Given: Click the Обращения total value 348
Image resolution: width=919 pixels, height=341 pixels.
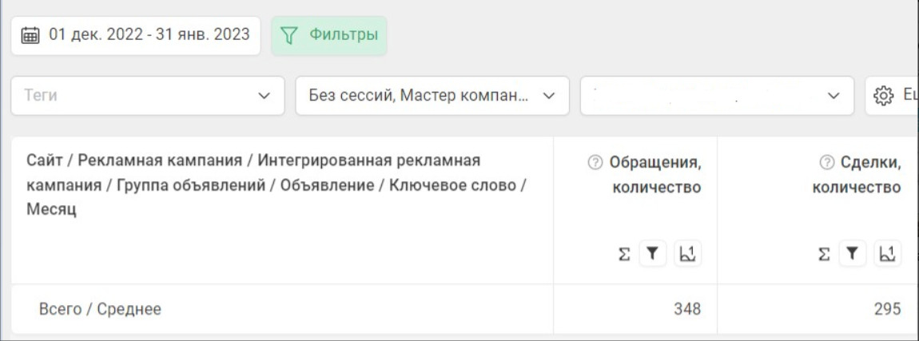Looking at the screenshot, I should coord(686,309).
